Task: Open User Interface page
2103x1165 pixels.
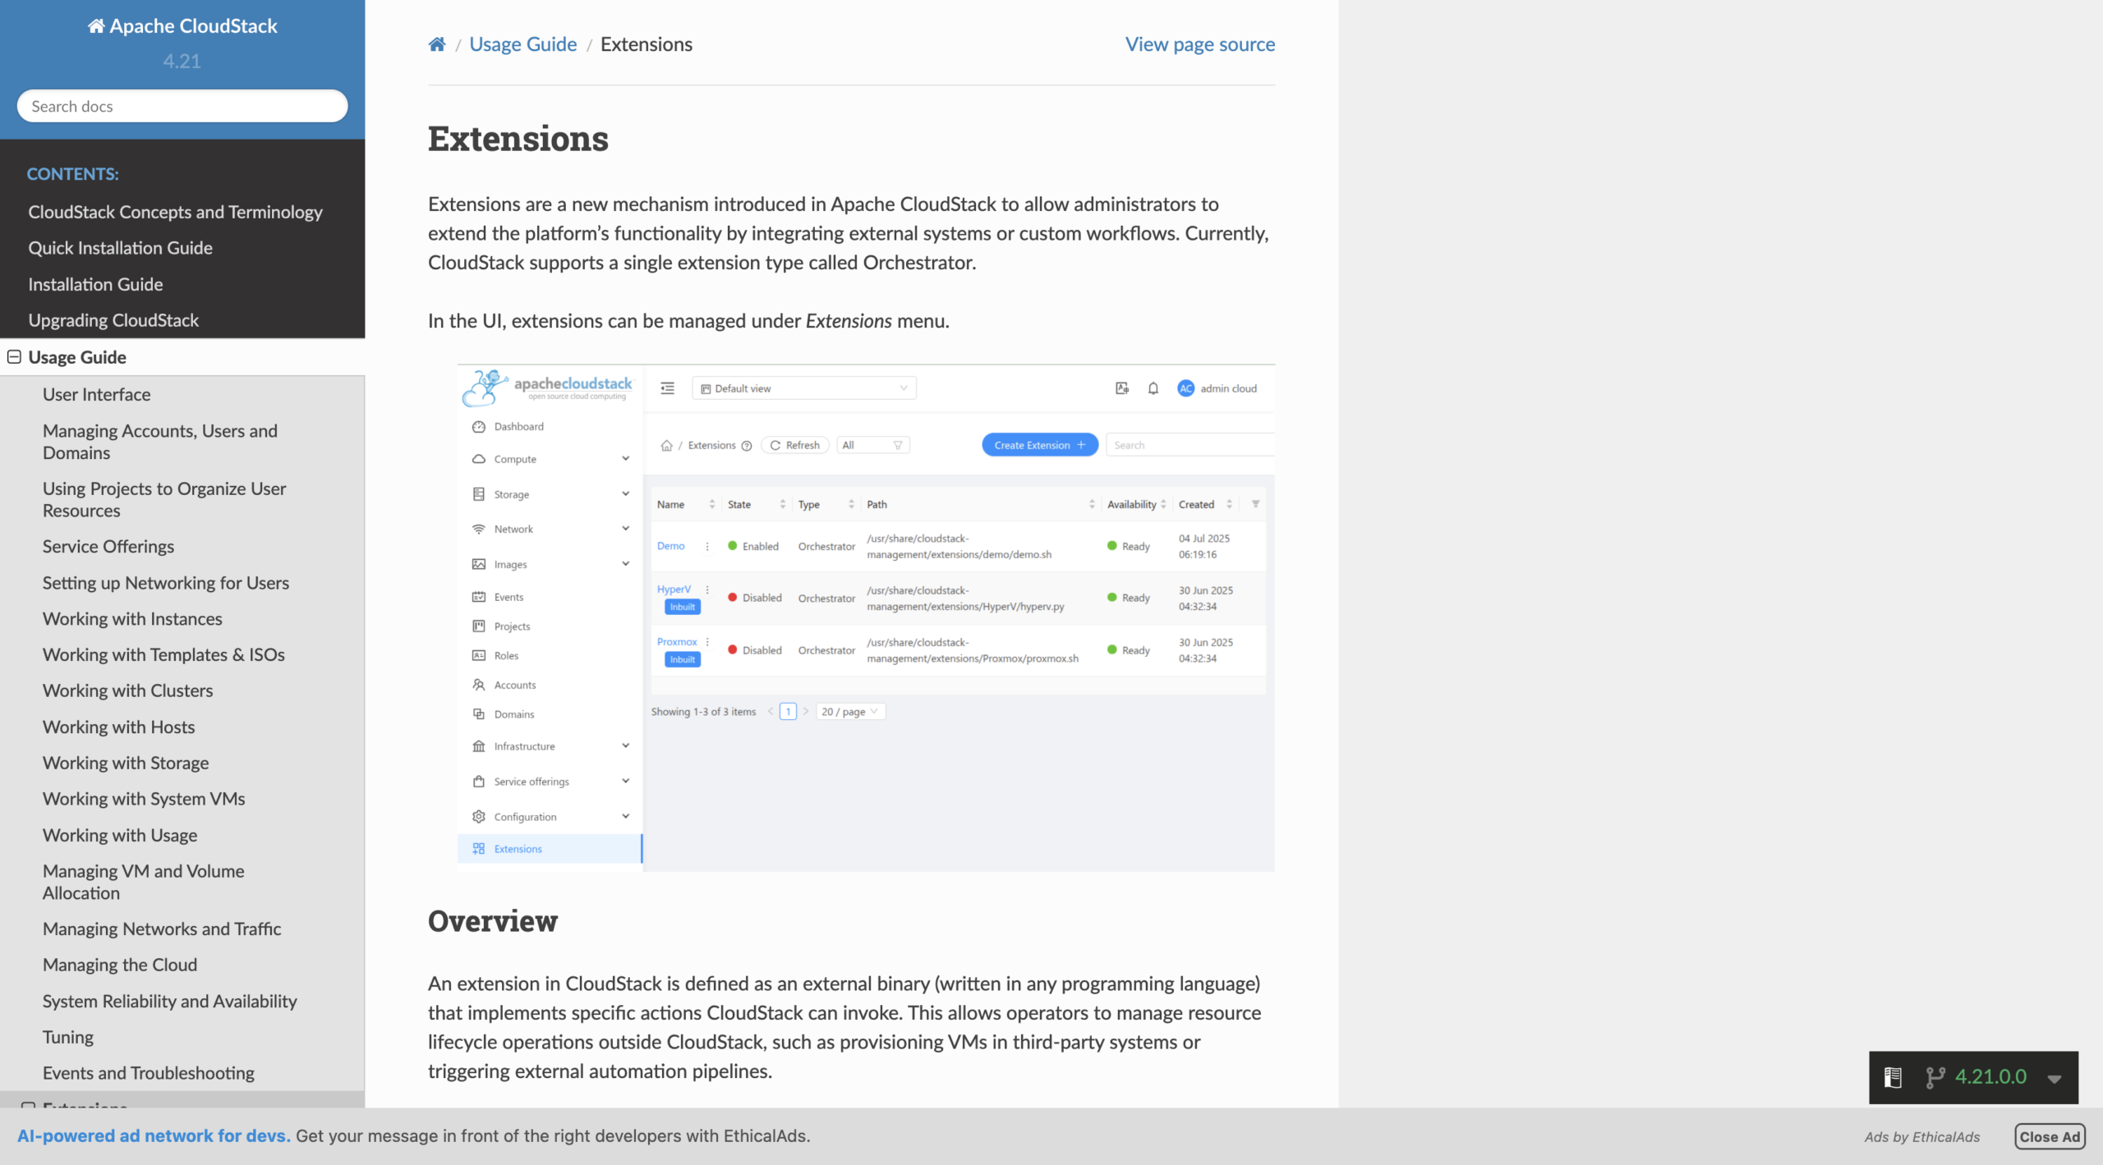Action: pyautogui.click(x=97, y=394)
